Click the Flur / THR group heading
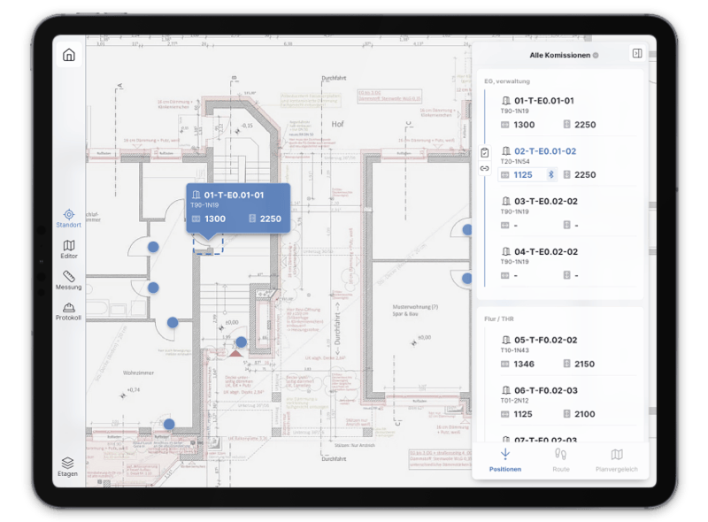 (499, 319)
